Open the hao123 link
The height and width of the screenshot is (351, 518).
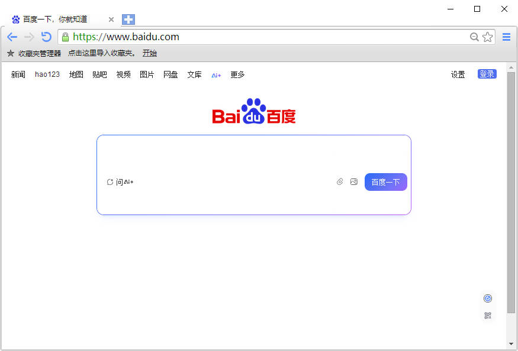click(47, 74)
